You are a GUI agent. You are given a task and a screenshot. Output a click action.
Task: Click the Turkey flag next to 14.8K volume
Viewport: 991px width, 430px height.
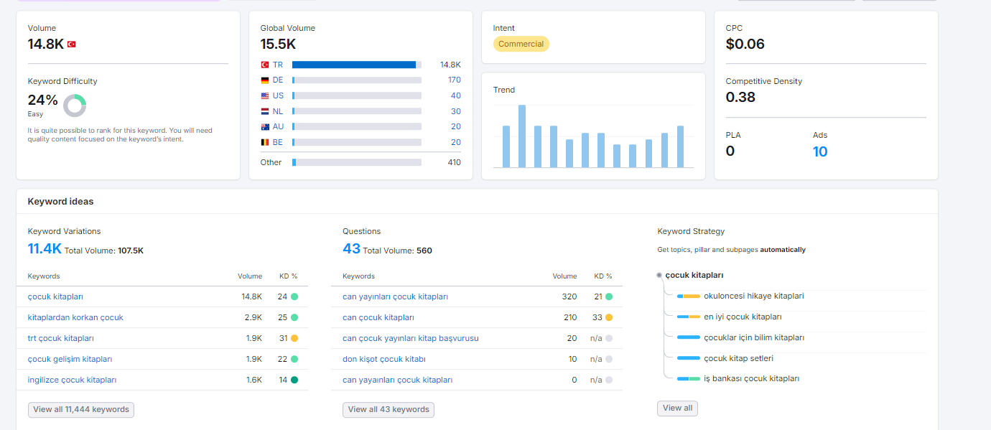pos(71,45)
